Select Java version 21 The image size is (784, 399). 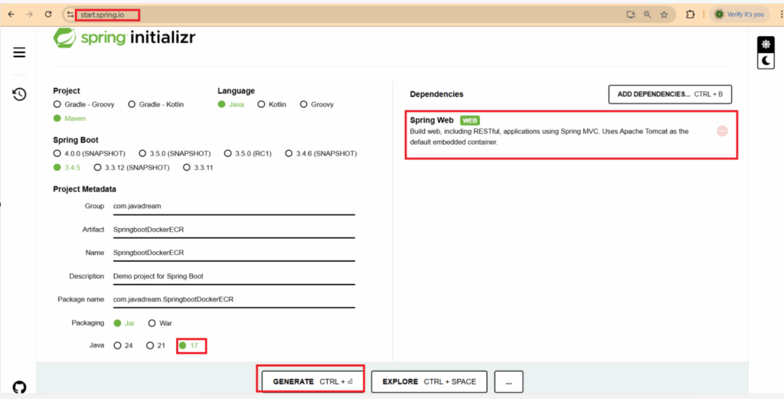click(x=155, y=345)
